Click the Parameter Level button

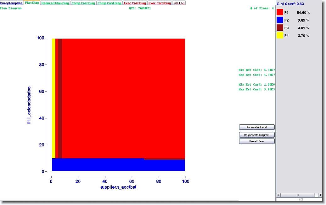[x=257, y=127]
